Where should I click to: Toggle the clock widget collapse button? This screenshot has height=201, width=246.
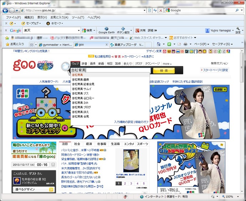(x=53, y=165)
